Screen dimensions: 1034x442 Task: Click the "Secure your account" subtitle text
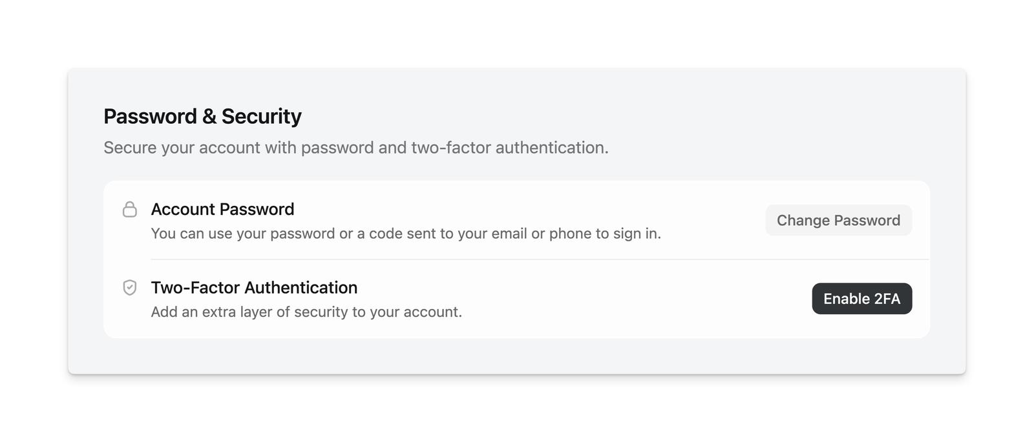click(x=355, y=148)
